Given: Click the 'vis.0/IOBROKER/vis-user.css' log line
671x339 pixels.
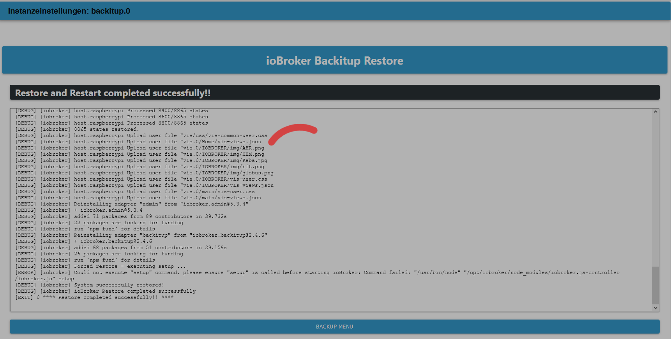Looking at the screenshot, I should pos(141,179).
